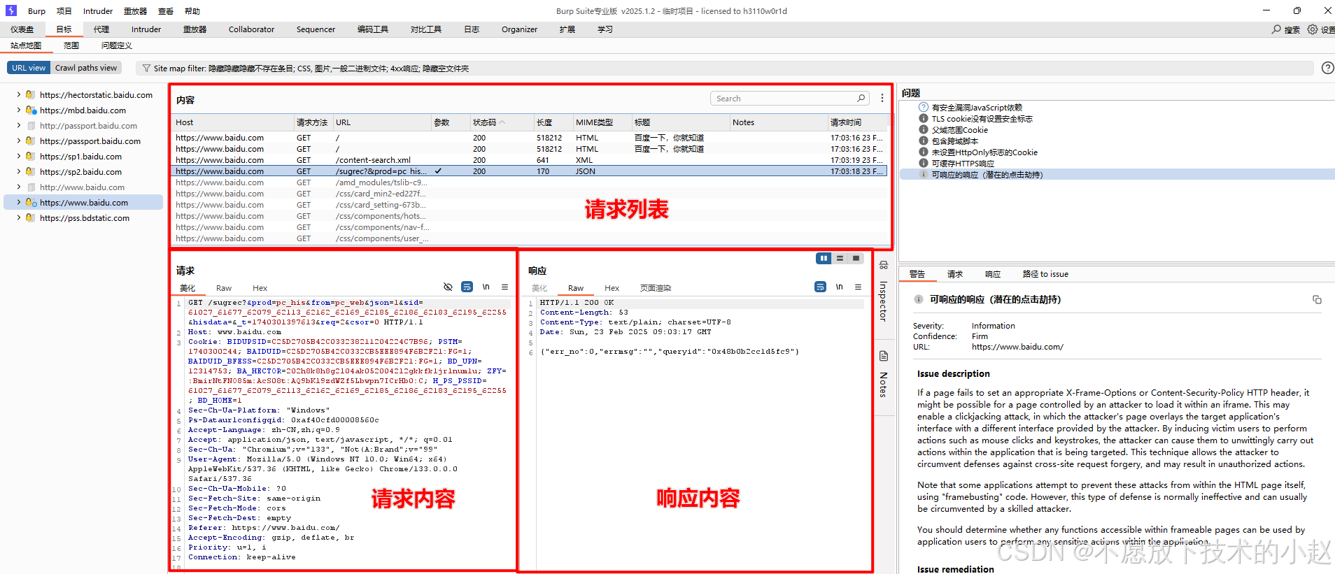Expand https://pss.bdstatic.com tree node

(x=18, y=217)
